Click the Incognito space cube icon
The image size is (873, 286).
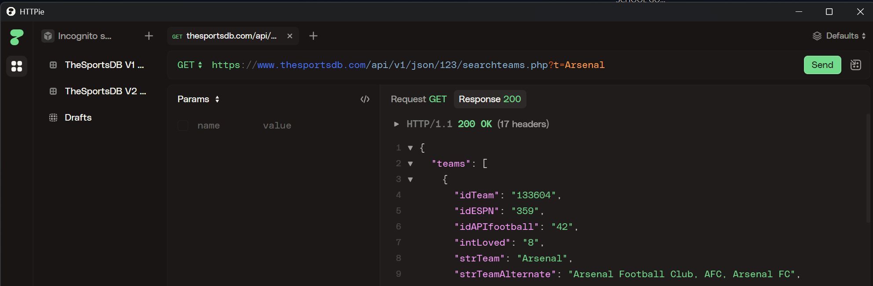tap(48, 36)
